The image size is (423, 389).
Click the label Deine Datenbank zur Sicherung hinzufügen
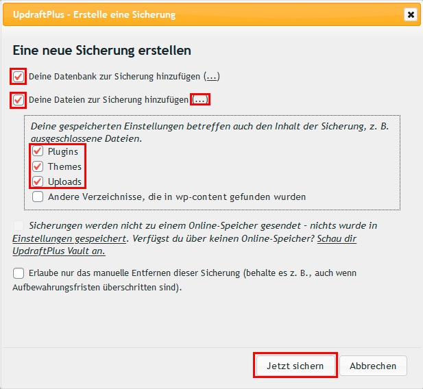(x=114, y=77)
